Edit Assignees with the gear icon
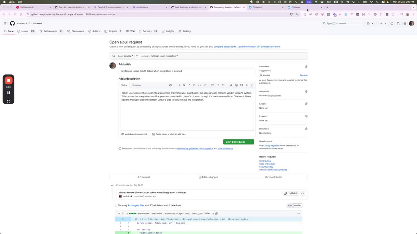The image size is (417, 234). [x=306, y=91]
